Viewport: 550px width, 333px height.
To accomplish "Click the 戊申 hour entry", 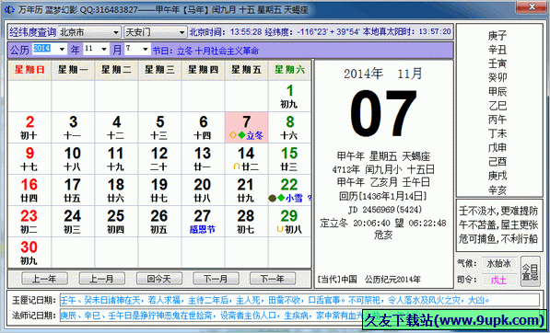I will click(497, 147).
